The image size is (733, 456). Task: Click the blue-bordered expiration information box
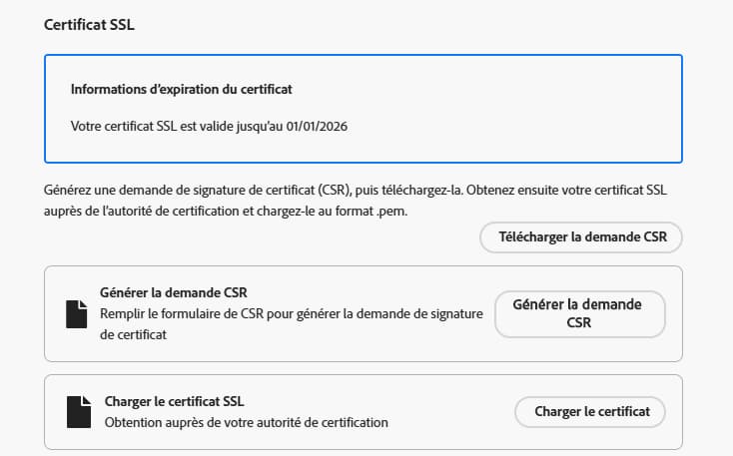coord(364,109)
